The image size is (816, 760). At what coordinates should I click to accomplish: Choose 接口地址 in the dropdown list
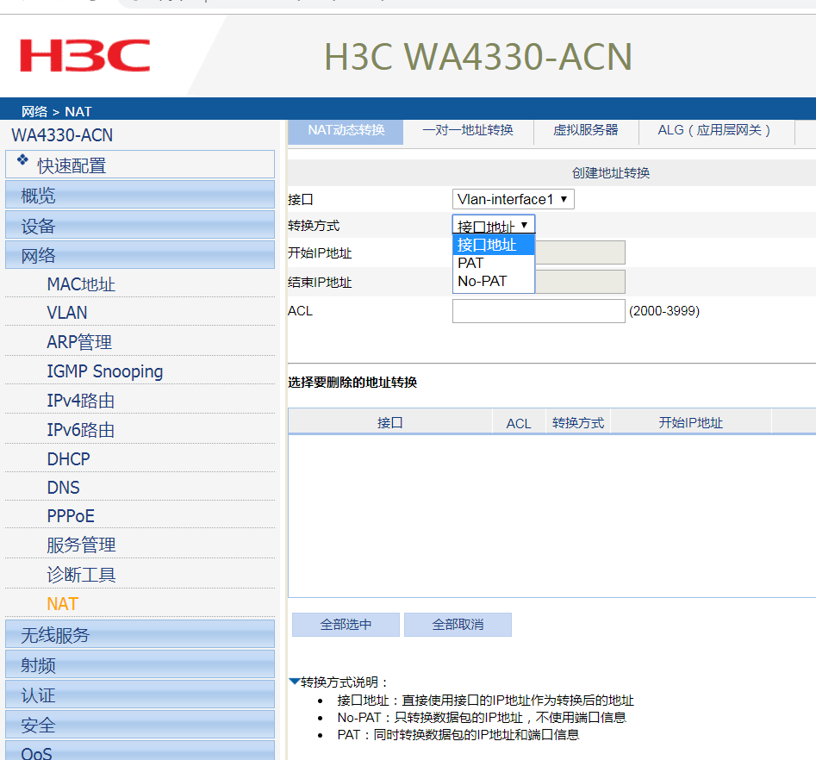tap(494, 245)
